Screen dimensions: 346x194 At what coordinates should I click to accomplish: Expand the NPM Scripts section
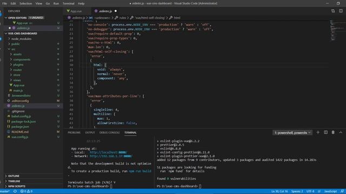pos(17,186)
